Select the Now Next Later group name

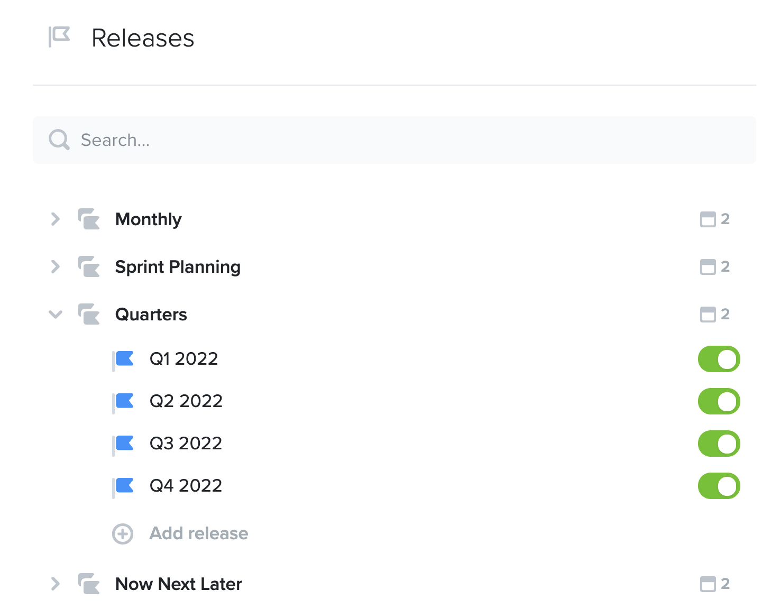pyautogui.click(x=179, y=584)
